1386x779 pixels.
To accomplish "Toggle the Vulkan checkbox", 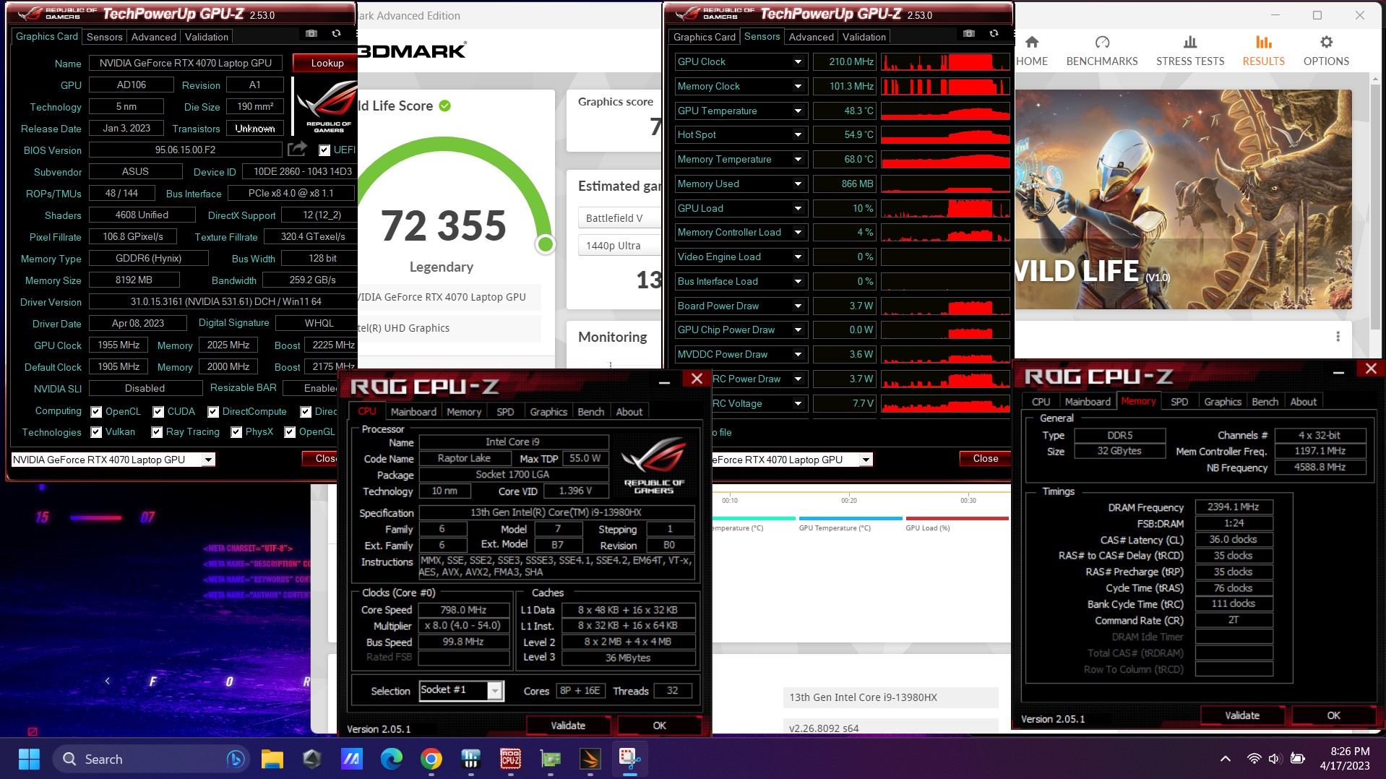I will pos(96,432).
